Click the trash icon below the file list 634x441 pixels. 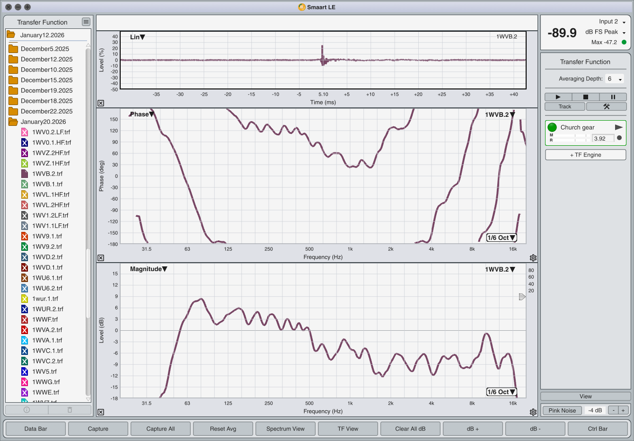coord(70,410)
